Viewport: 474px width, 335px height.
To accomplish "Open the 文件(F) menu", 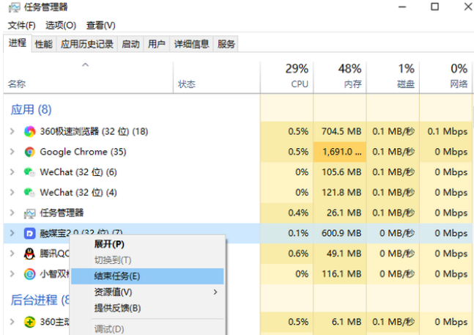I will [21, 26].
